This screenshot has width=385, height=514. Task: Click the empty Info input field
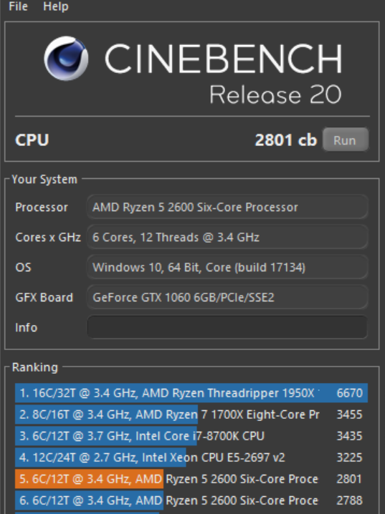227,327
